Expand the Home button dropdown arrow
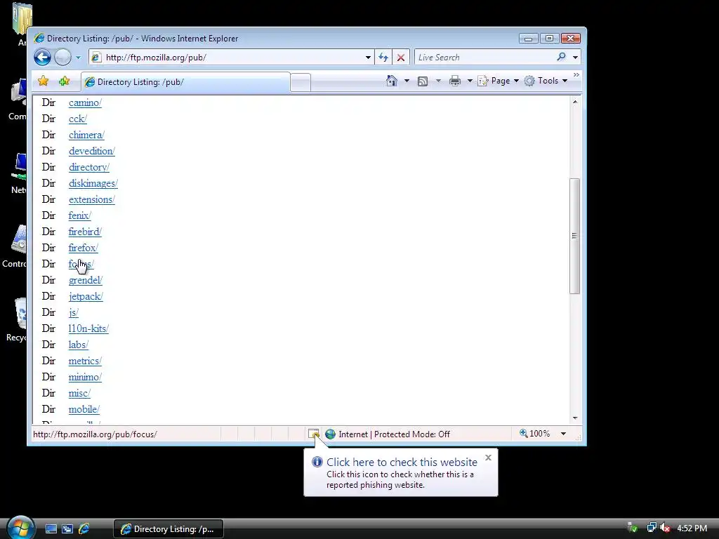 407,81
